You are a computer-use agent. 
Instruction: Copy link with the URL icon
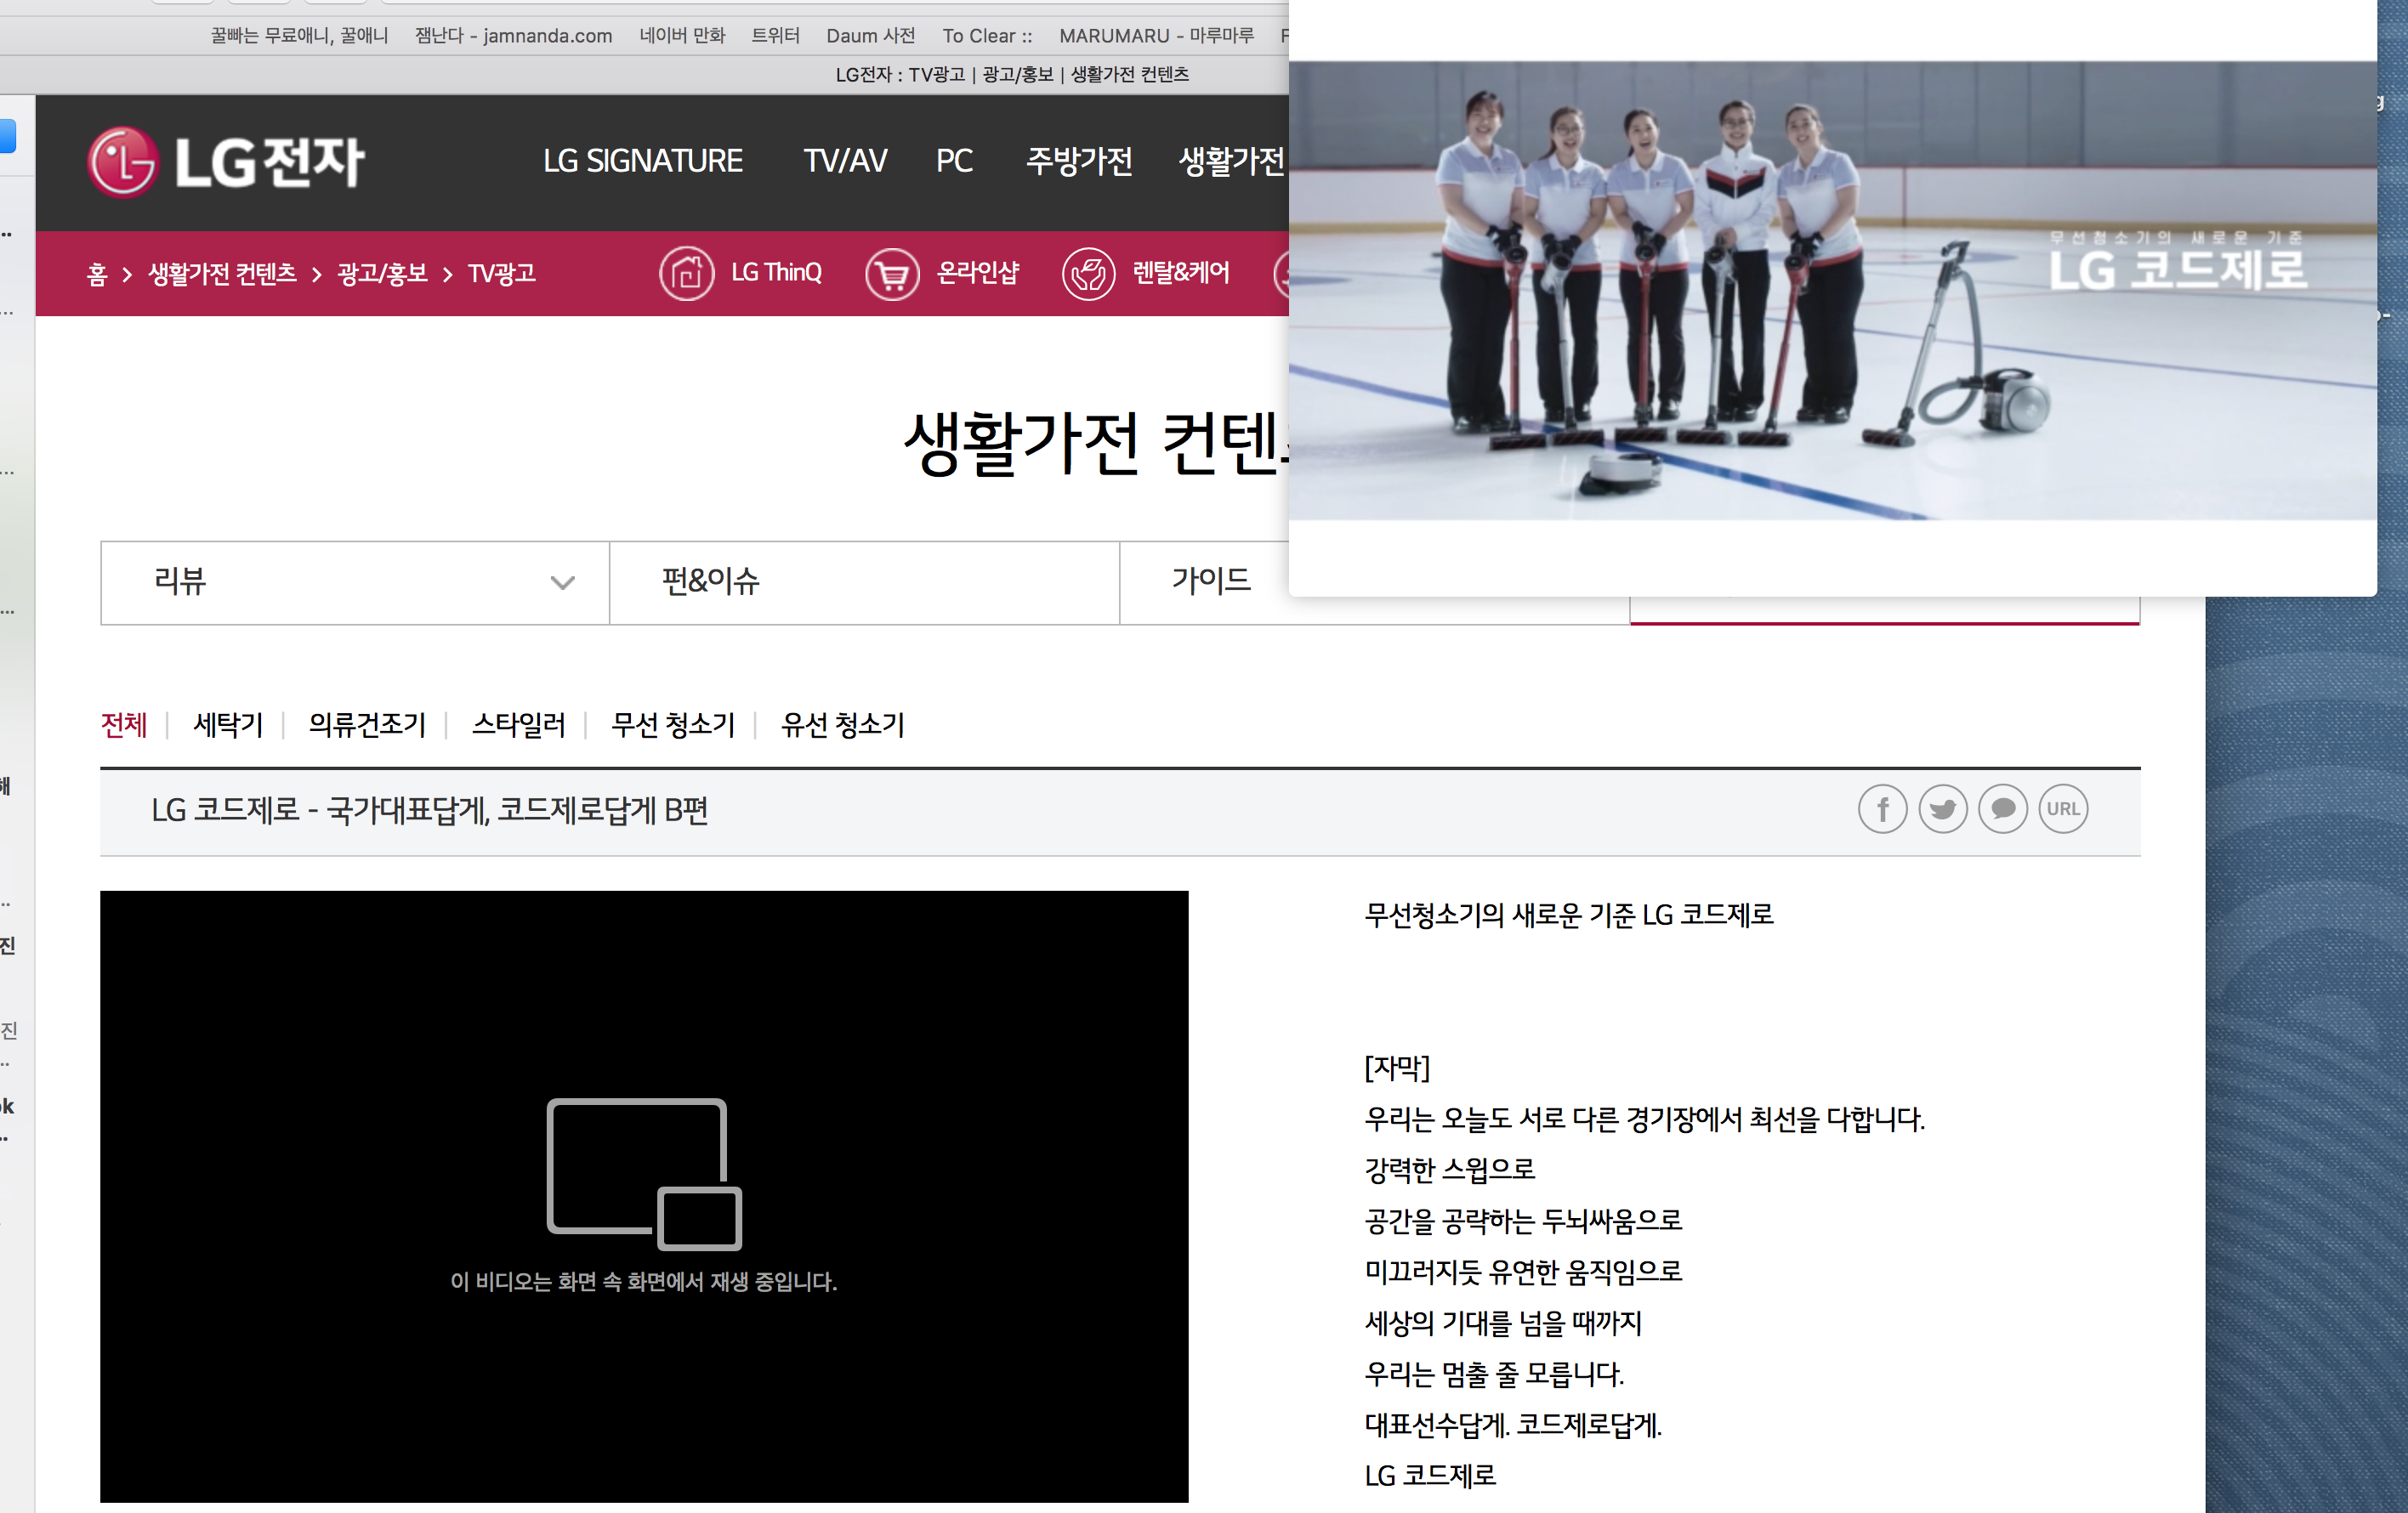(x=2062, y=808)
